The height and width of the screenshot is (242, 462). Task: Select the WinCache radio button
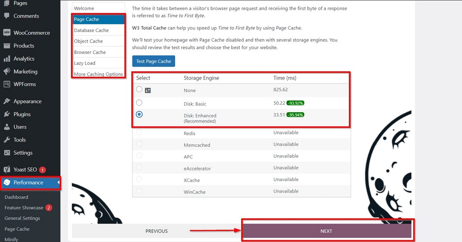click(x=139, y=191)
